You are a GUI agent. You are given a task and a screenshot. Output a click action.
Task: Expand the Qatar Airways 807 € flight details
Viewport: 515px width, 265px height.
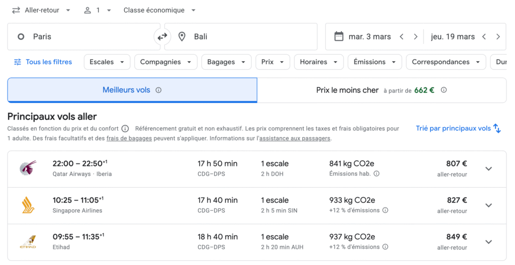click(x=489, y=169)
